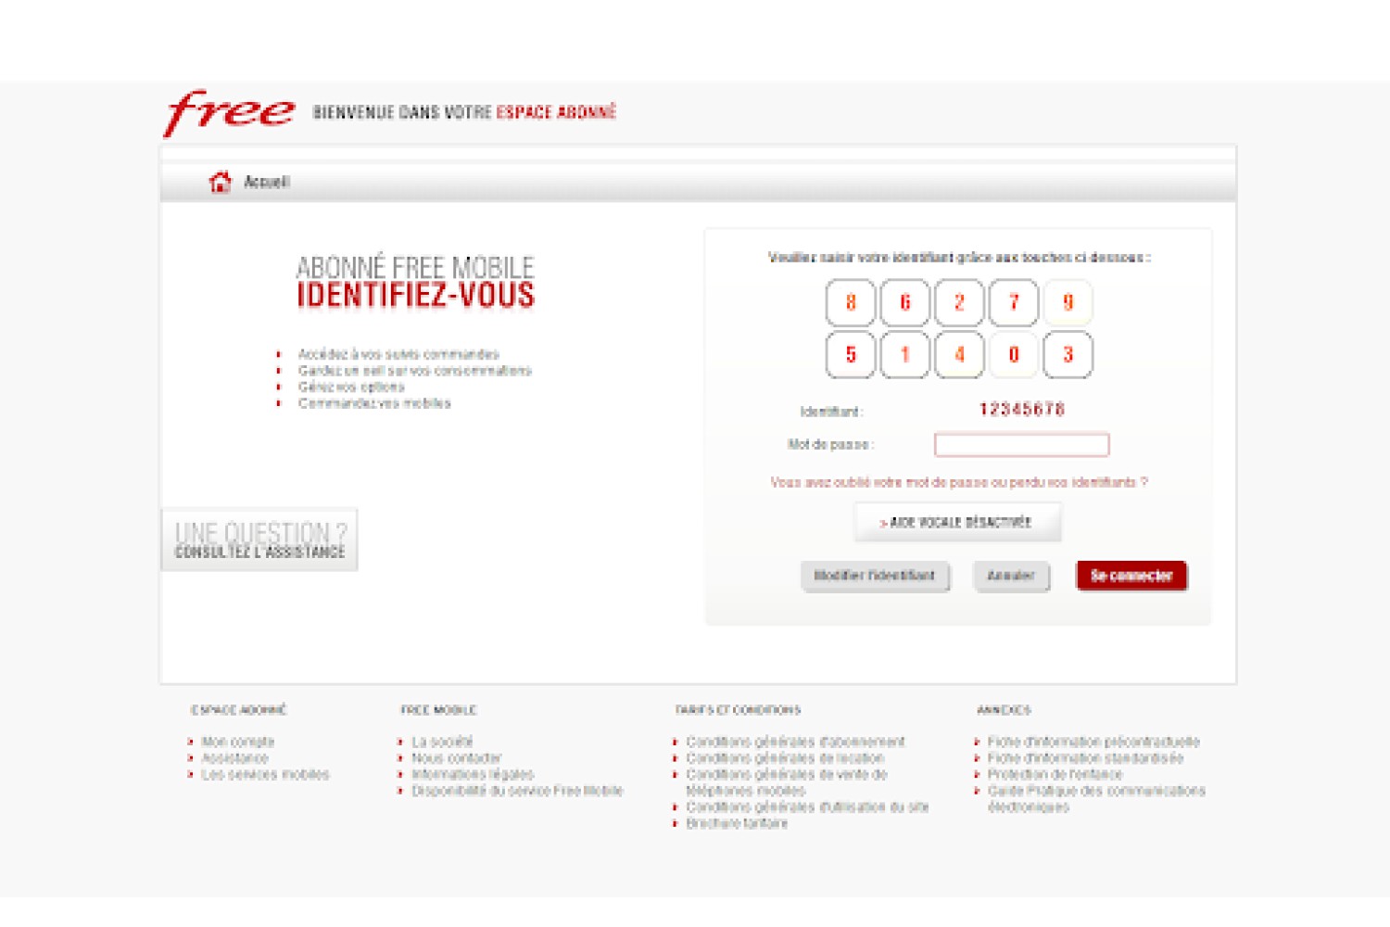The height and width of the screenshot is (927, 1390).
Task: Open the Mon compte footer link
Action: click(x=238, y=742)
